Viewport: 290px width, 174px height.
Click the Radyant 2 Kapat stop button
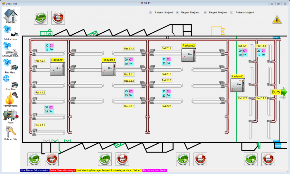pyautogui.click(x=200, y=159)
